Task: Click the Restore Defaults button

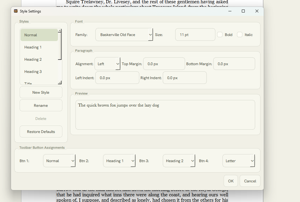Action: [x=41, y=132]
